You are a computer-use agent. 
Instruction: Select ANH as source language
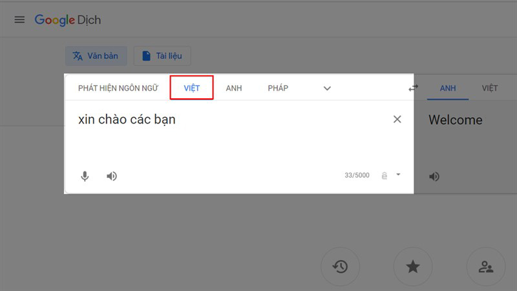pos(234,88)
